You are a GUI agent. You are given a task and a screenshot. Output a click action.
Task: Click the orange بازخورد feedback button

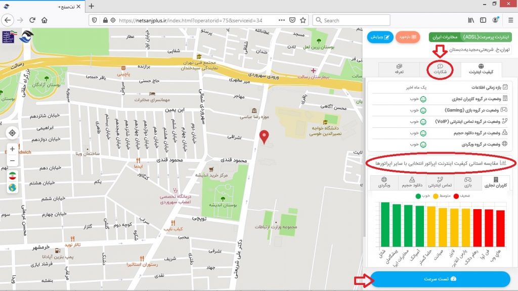408,37
